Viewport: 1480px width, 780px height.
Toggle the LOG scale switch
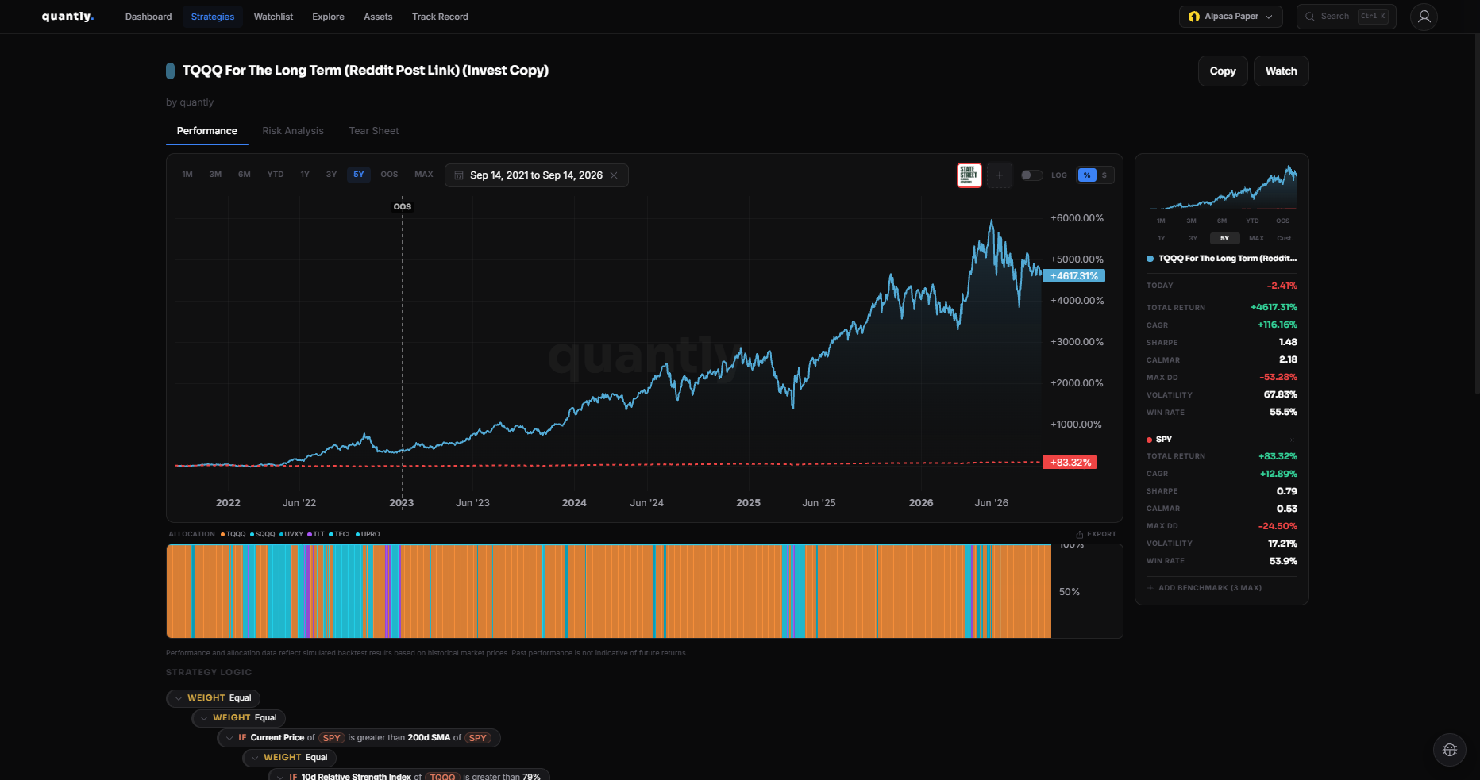pyautogui.click(x=1031, y=175)
